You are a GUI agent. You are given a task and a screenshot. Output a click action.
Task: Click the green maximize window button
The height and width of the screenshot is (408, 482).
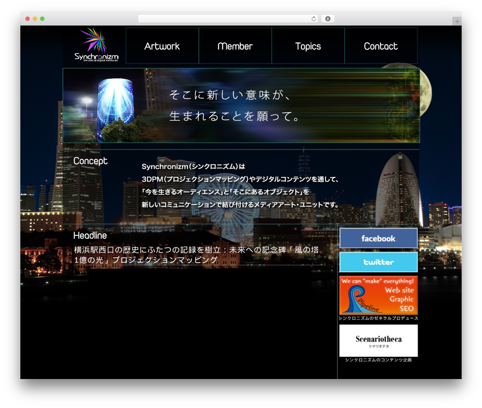[x=42, y=19]
